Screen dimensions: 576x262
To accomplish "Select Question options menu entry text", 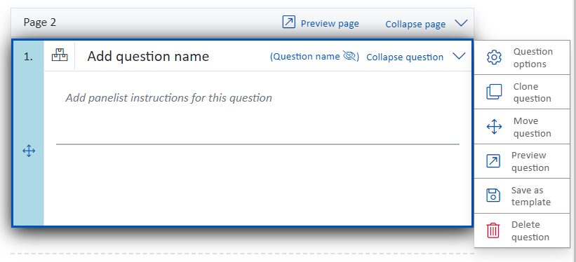I will pyautogui.click(x=533, y=58).
